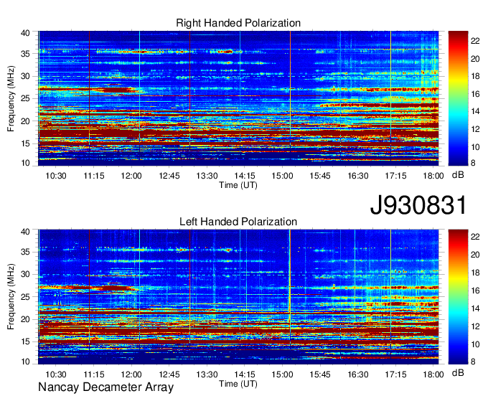
Task: Click the "Left Handed Polarization" title
Action: (x=238, y=222)
